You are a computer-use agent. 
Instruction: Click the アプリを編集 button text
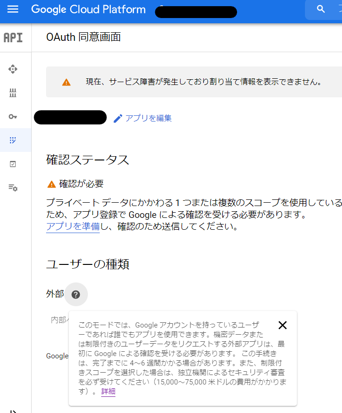tap(148, 118)
